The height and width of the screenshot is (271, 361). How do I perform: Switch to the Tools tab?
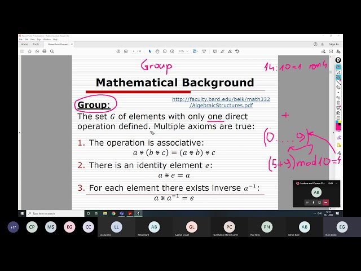pos(36,44)
